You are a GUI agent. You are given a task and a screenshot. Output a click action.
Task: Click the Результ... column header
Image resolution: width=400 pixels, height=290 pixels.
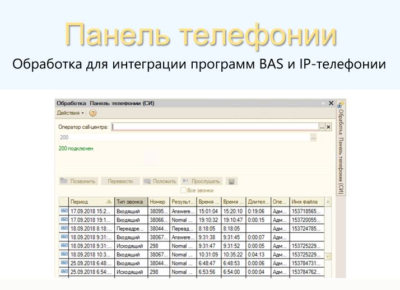[x=183, y=202]
